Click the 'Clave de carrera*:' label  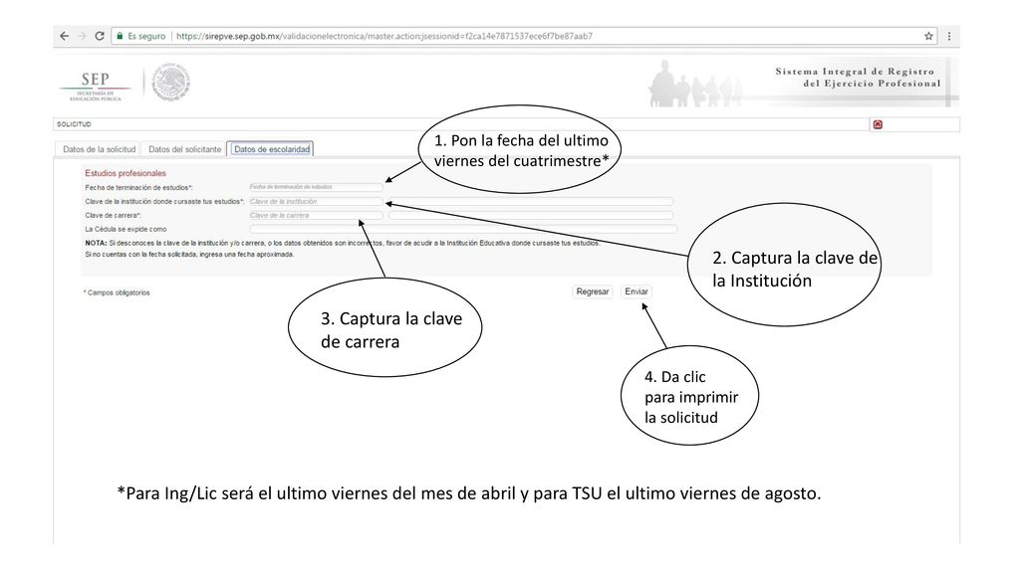click(113, 215)
